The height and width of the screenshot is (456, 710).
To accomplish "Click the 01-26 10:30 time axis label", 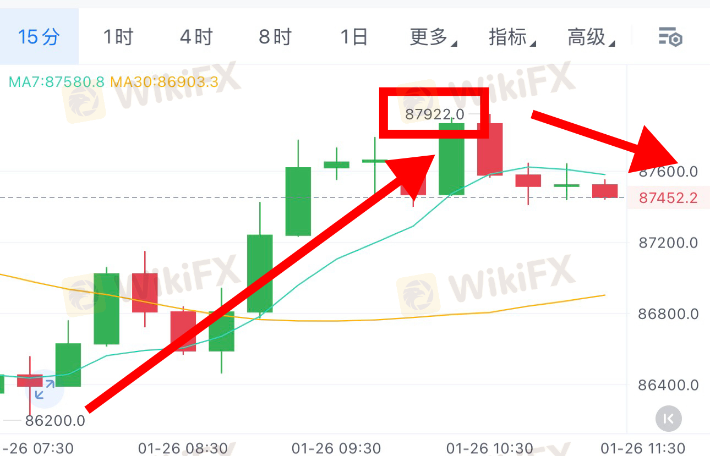I will [489, 448].
